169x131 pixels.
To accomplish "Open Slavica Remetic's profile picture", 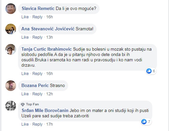I will [11, 9].
